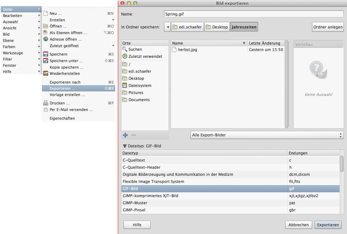Open the Alle Export-Bilder filter dropdown
This screenshot has height=234, width=347.
(x=267, y=135)
